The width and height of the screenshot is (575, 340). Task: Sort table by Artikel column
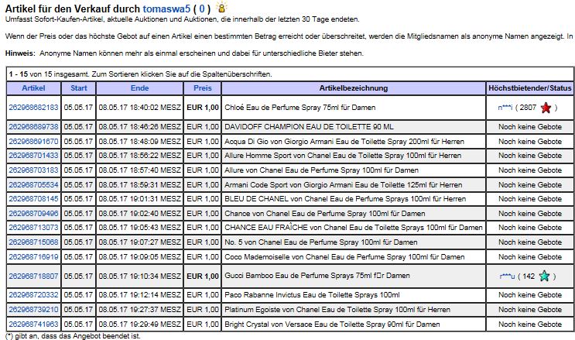33,88
